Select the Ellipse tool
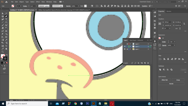188x106 pixels. click(x=6, y=22)
